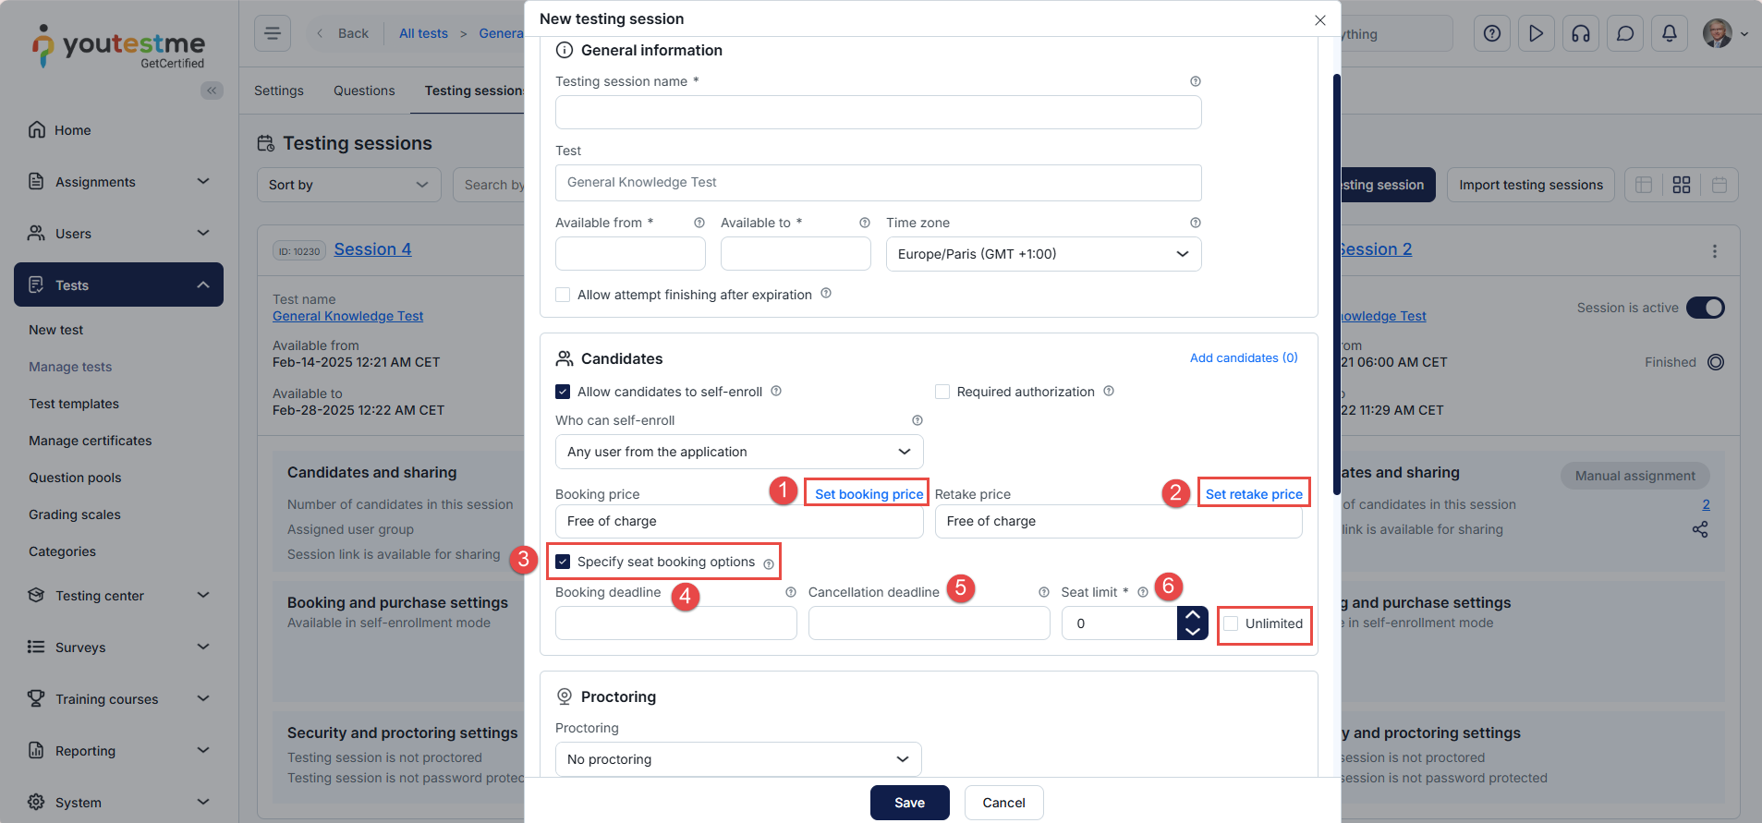Viewport: 1762px width, 823px height.
Task: Check Required authorization
Action: tap(942, 392)
